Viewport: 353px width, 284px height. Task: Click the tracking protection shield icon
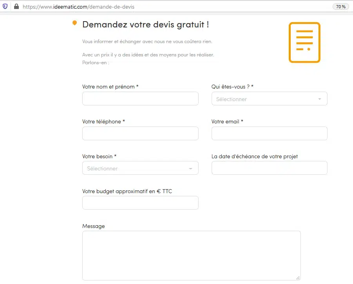(x=5, y=7)
